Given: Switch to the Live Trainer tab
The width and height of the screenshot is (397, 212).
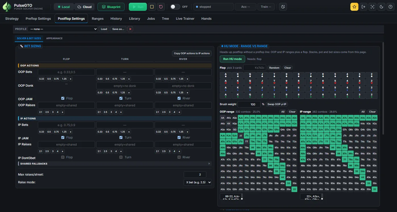Looking at the screenshot, I should click(x=185, y=19).
